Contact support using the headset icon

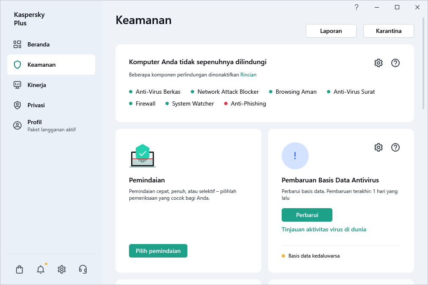pyautogui.click(x=83, y=269)
